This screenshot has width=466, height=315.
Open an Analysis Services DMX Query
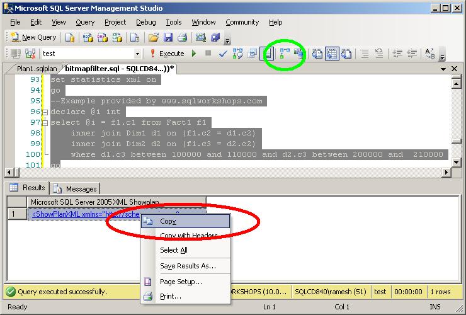(x=103, y=37)
